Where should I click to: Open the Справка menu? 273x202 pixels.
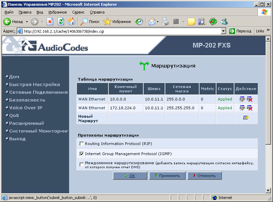[97, 12]
